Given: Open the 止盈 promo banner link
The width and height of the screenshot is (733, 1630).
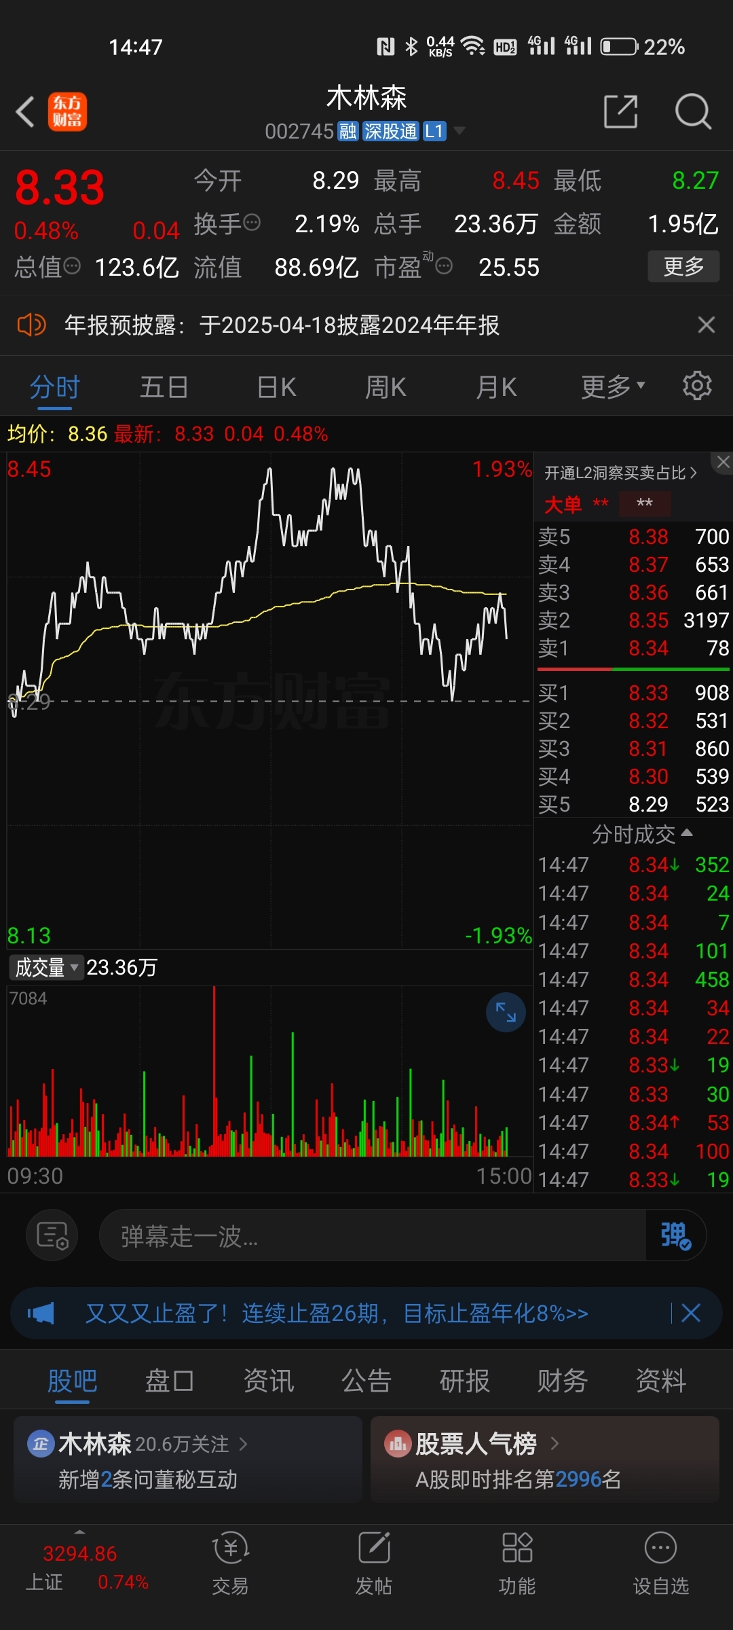Looking at the screenshot, I should 337,1313.
